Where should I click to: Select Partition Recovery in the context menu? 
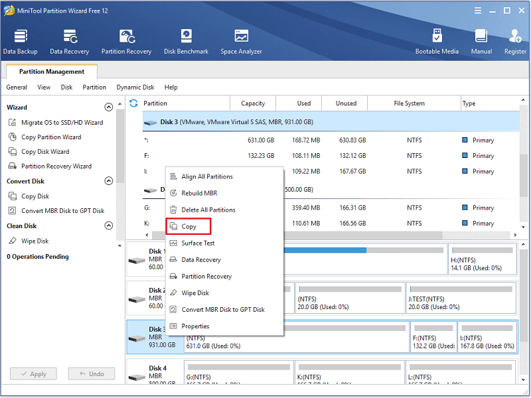point(224,276)
